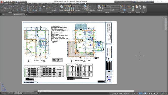Choose the Array command

(x=35, y=10)
